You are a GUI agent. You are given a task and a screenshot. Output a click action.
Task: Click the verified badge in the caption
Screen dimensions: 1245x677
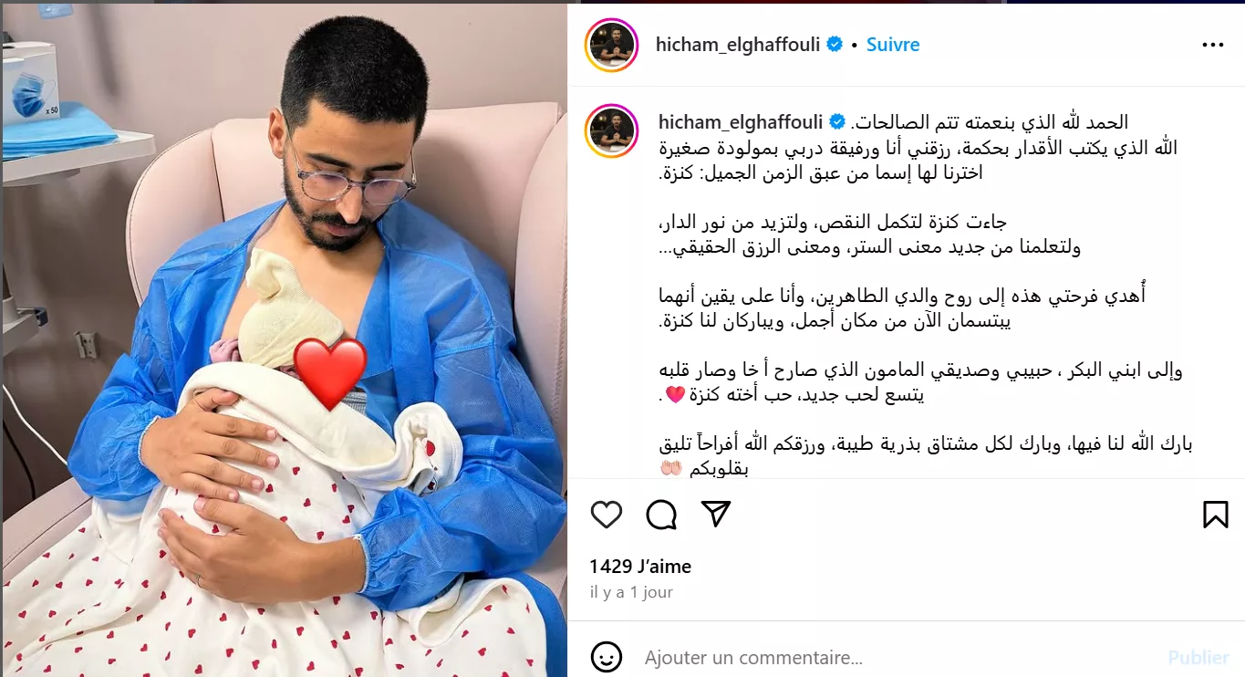(836, 121)
